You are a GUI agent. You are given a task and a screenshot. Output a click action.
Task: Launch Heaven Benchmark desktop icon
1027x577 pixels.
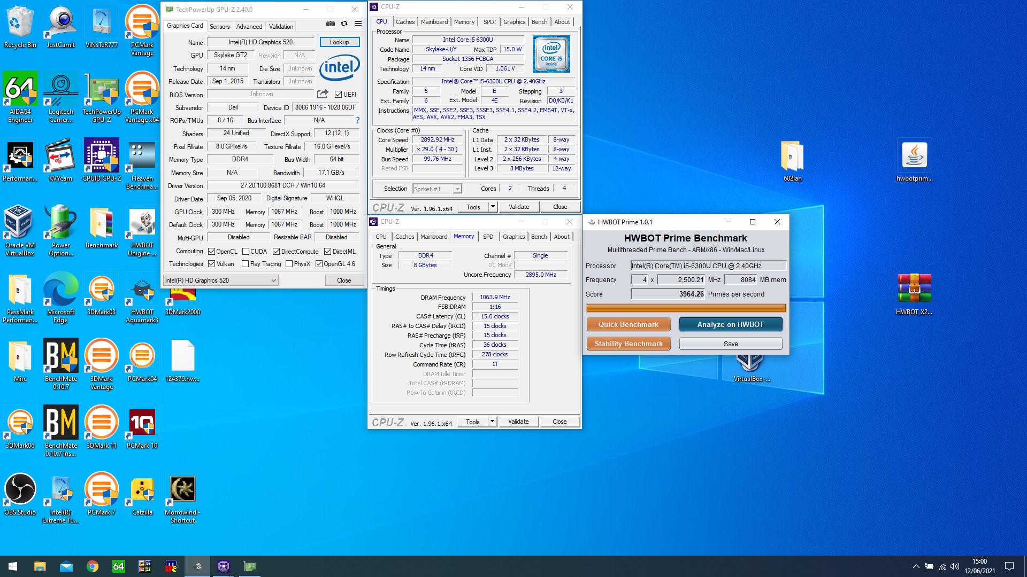(142, 164)
